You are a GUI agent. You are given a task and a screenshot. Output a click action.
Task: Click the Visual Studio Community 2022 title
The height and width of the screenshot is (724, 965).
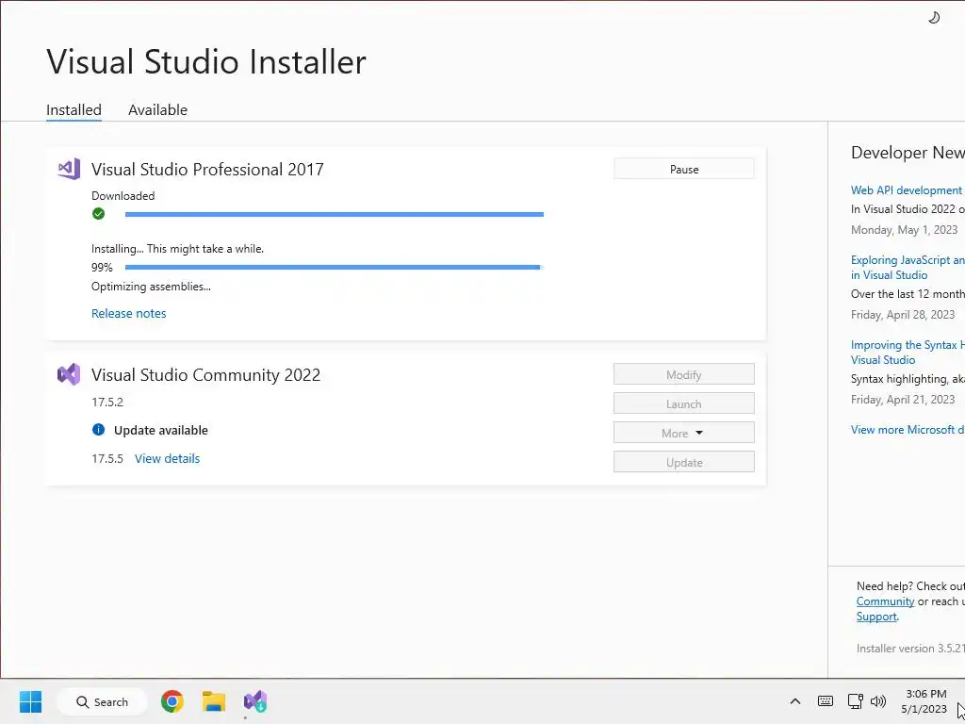pyautogui.click(x=205, y=375)
